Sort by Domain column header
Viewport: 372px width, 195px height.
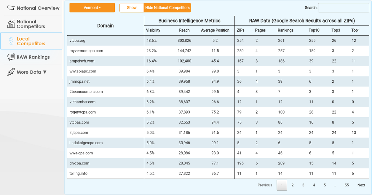[x=105, y=26]
